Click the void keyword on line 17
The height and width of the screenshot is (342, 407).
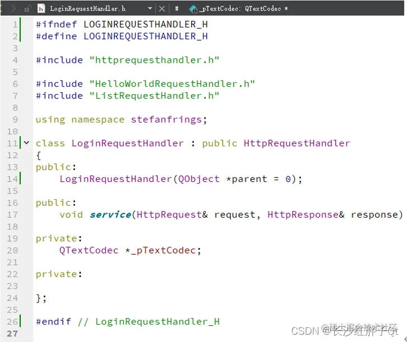(x=71, y=214)
